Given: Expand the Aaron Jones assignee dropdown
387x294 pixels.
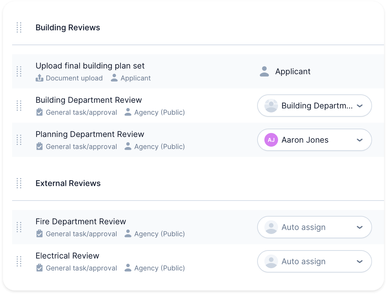Looking at the screenshot, I should tap(360, 140).
